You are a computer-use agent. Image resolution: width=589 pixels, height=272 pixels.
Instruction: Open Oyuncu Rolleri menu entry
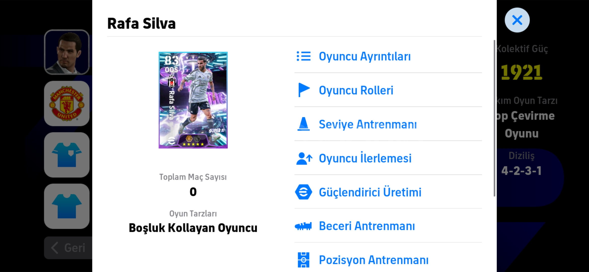coord(356,90)
